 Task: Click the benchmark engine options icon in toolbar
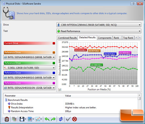7,119
